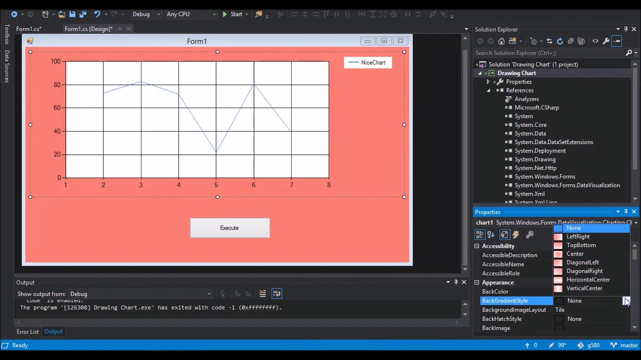
Task: Open the Debug configuration dropdown
Action: [146, 14]
